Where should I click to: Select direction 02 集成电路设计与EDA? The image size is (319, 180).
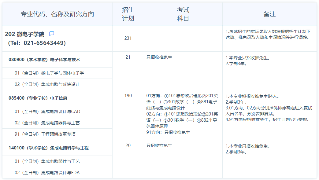click(x=47, y=173)
